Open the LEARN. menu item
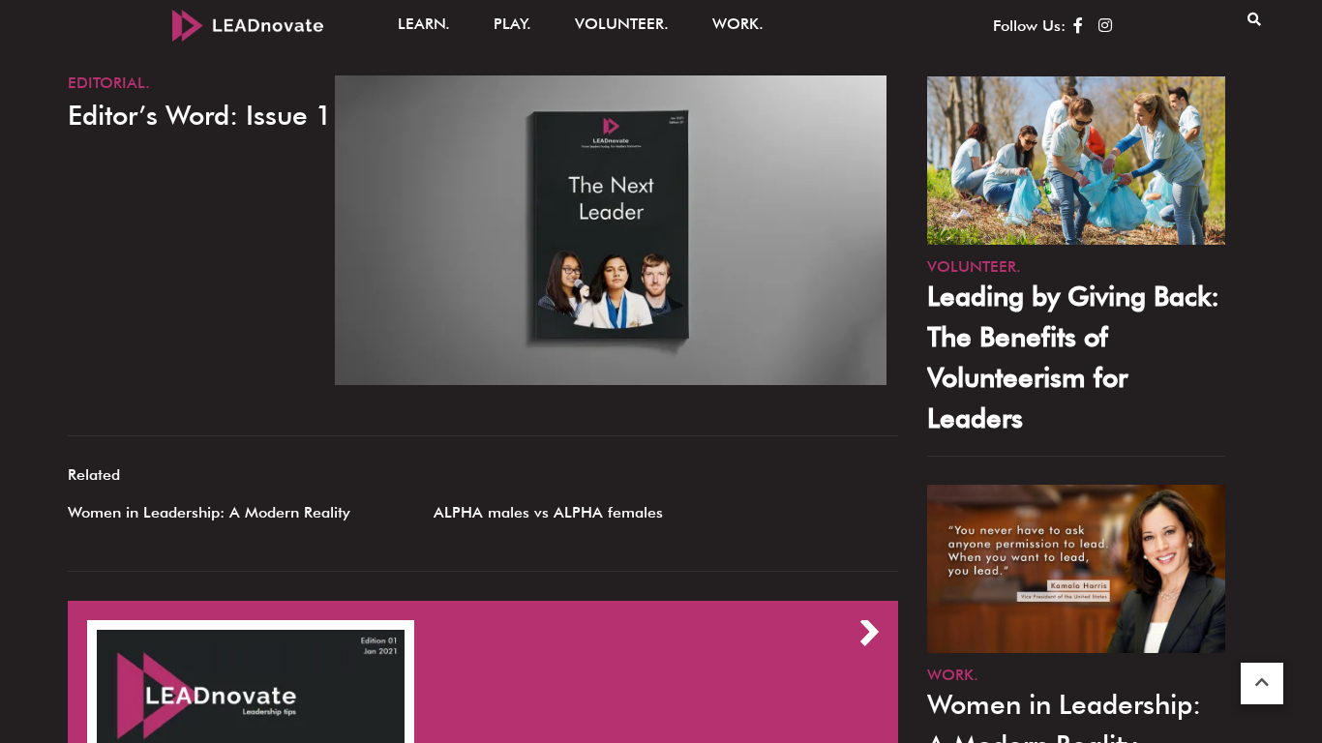The width and height of the screenshot is (1322, 743). pos(423,24)
